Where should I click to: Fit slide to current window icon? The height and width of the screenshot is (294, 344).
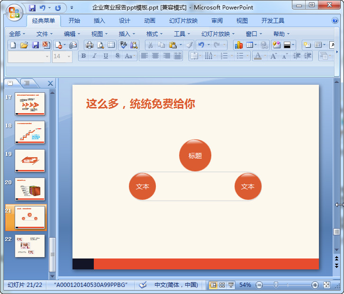(x=326, y=285)
